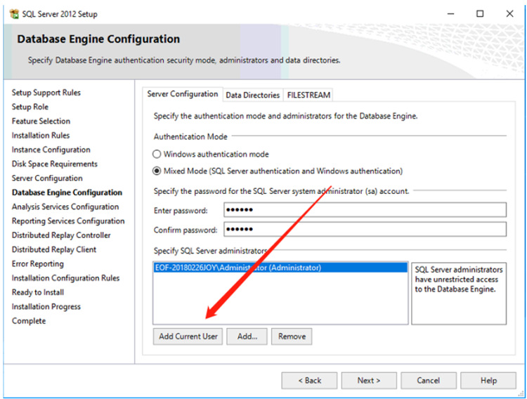Open Help for this setup page
Image resolution: width=527 pixels, height=399 pixels.
488,381
